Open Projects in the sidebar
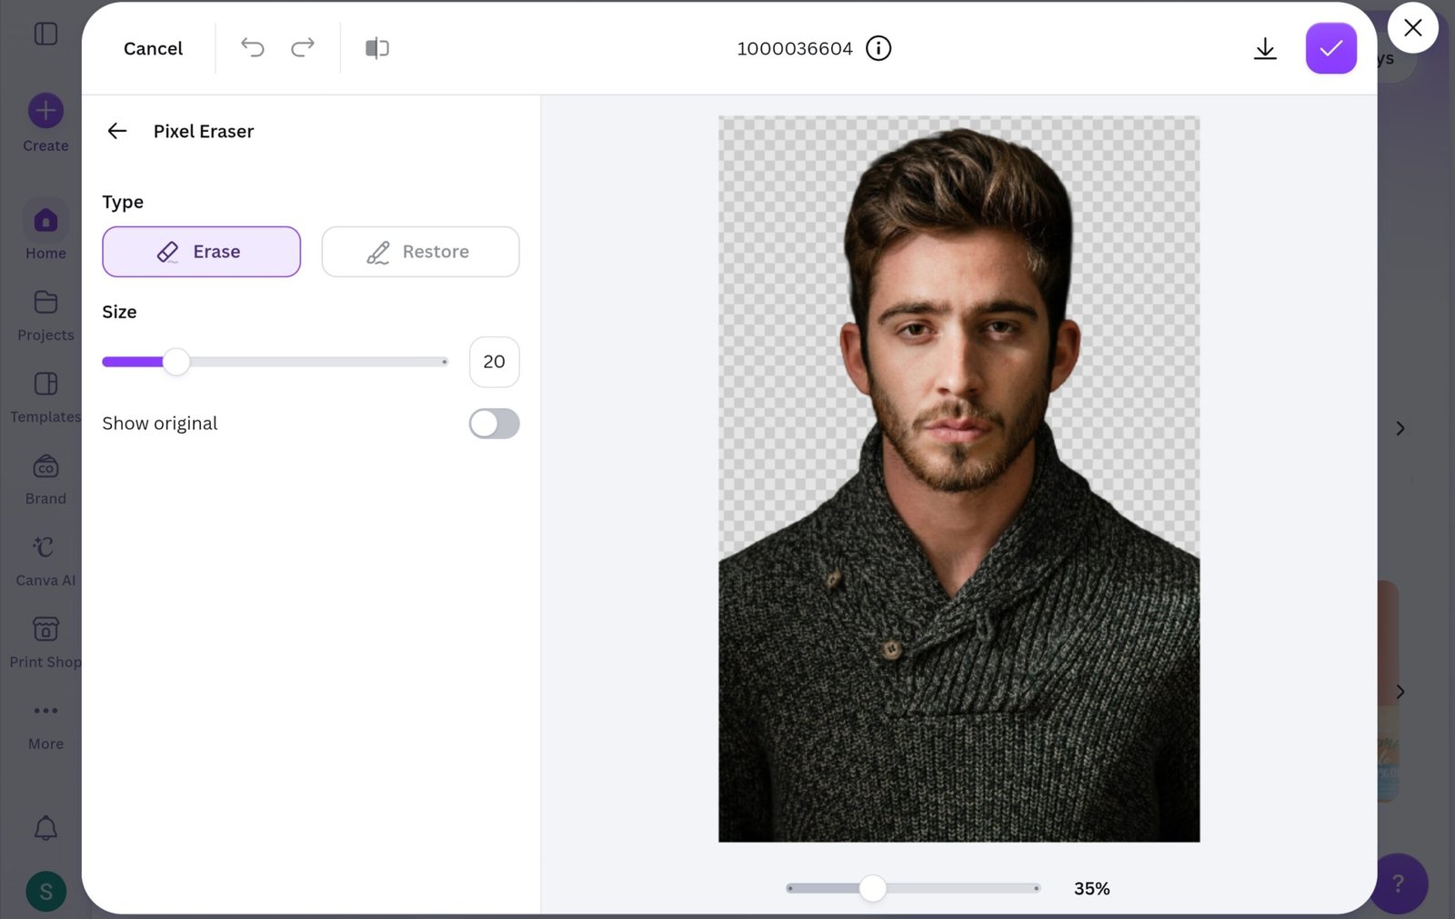The image size is (1455, 919). pos(45,315)
